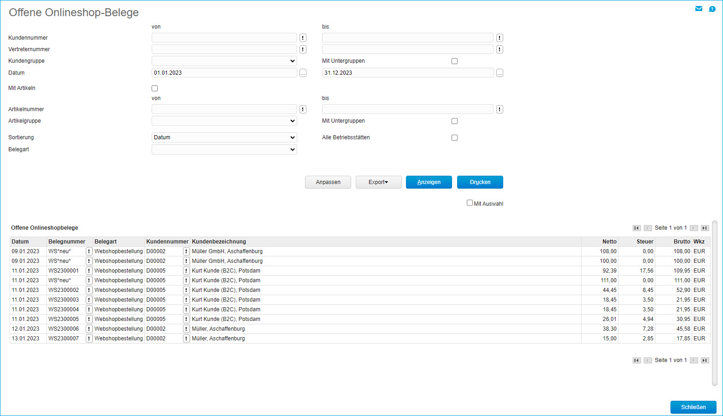Click lookup icon beside Kundennummer von field
Image resolution: width=723 pixels, height=416 pixels.
(x=303, y=38)
